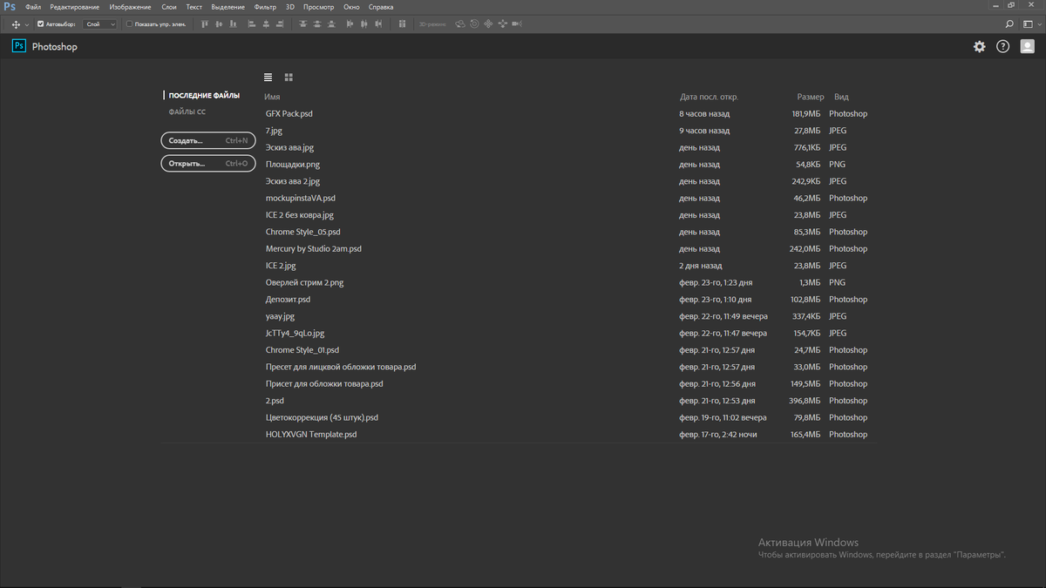Click Distribute horizontal centers icon
This screenshot has width=1046, height=588.
pos(364,24)
